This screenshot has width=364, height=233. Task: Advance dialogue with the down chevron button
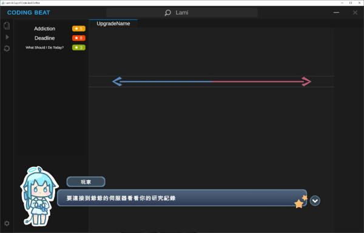[x=315, y=201]
